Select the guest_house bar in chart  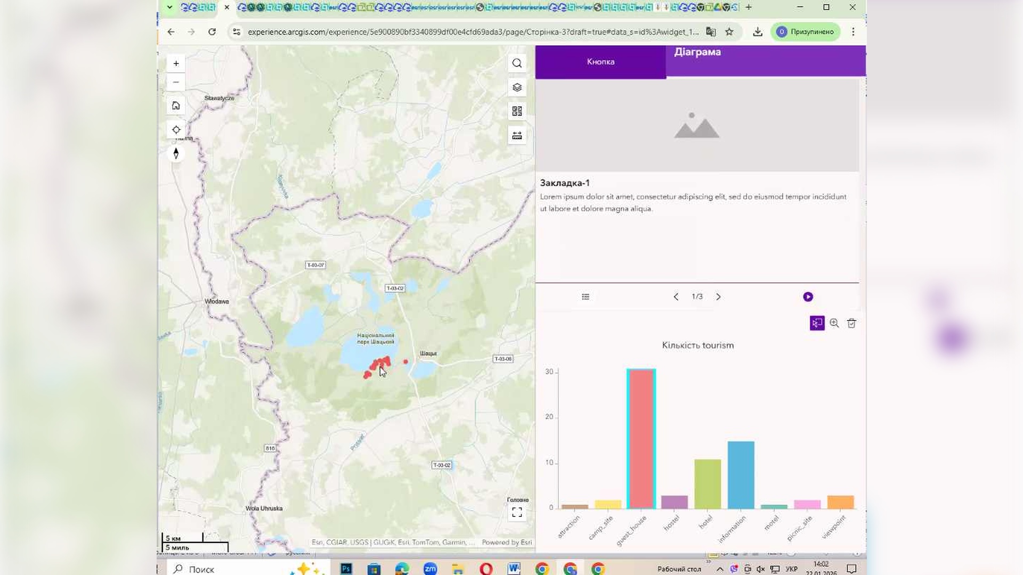pos(641,439)
